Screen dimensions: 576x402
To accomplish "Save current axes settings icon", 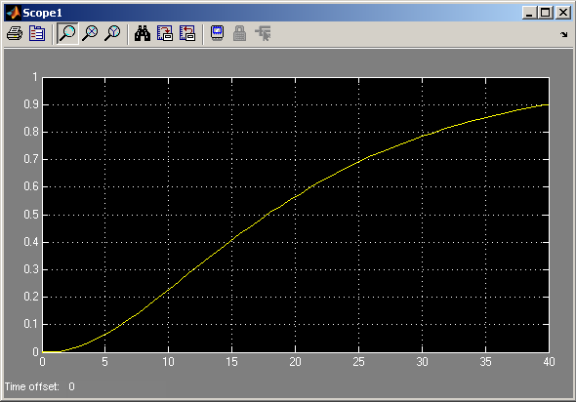I will tap(165, 33).
